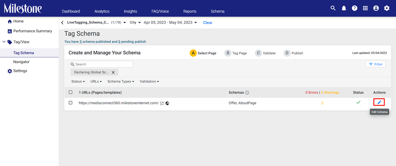Click the 2 warnings count in row

pos(322,103)
